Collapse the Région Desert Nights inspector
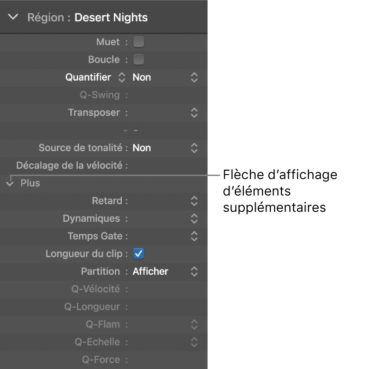The height and width of the screenshot is (369, 376). [x=13, y=18]
